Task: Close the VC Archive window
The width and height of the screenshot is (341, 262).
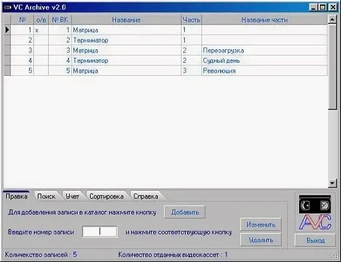Action: coord(333,7)
